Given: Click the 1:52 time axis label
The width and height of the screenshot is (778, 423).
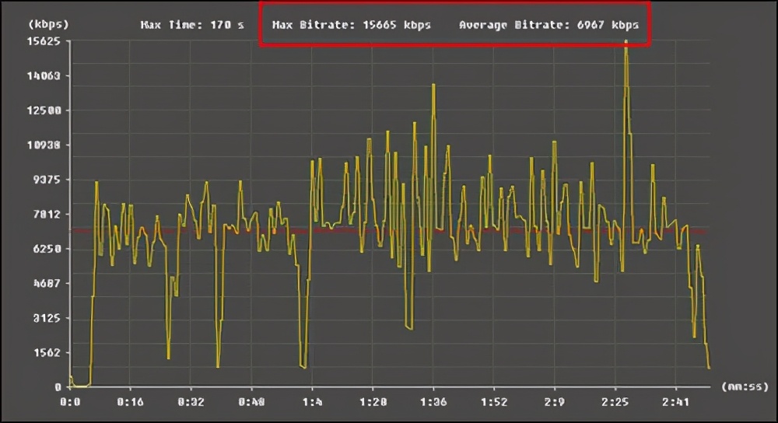Looking at the screenshot, I should tap(494, 402).
